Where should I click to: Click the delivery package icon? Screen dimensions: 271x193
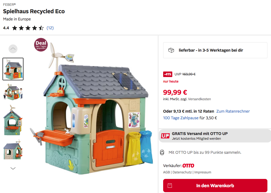(x=171, y=50)
